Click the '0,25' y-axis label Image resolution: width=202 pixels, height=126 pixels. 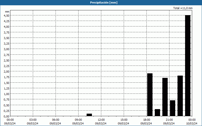7,111
